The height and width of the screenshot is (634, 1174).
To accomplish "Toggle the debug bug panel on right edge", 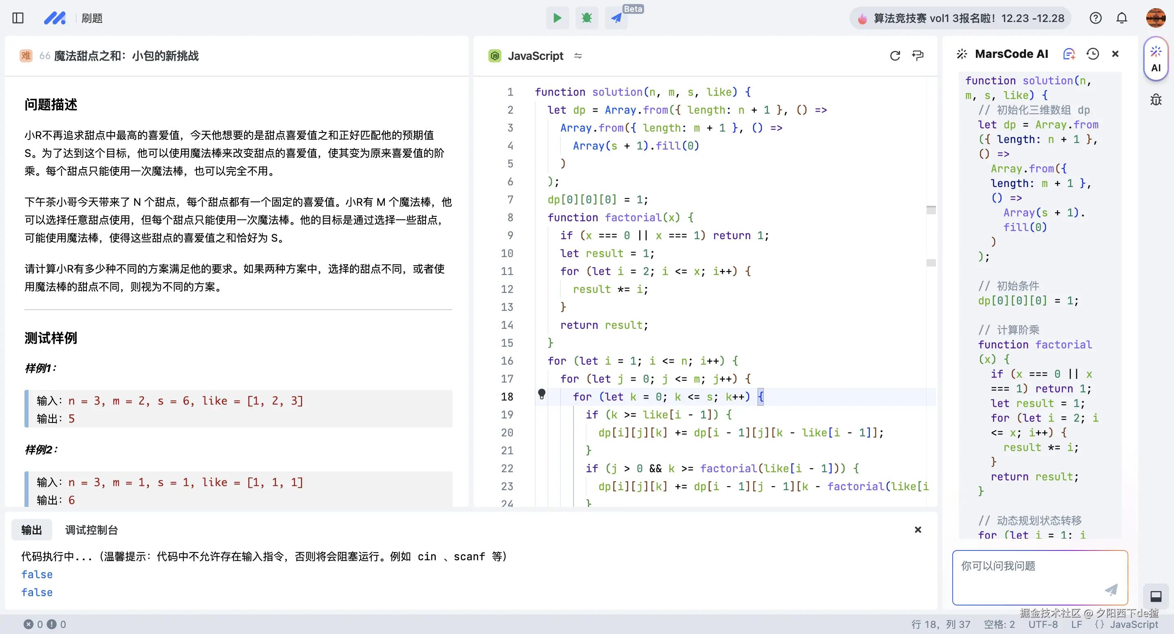I will 1156,99.
